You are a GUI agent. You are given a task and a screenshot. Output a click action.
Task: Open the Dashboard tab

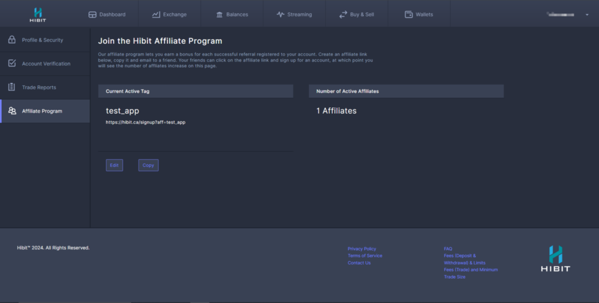tap(107, 15)
